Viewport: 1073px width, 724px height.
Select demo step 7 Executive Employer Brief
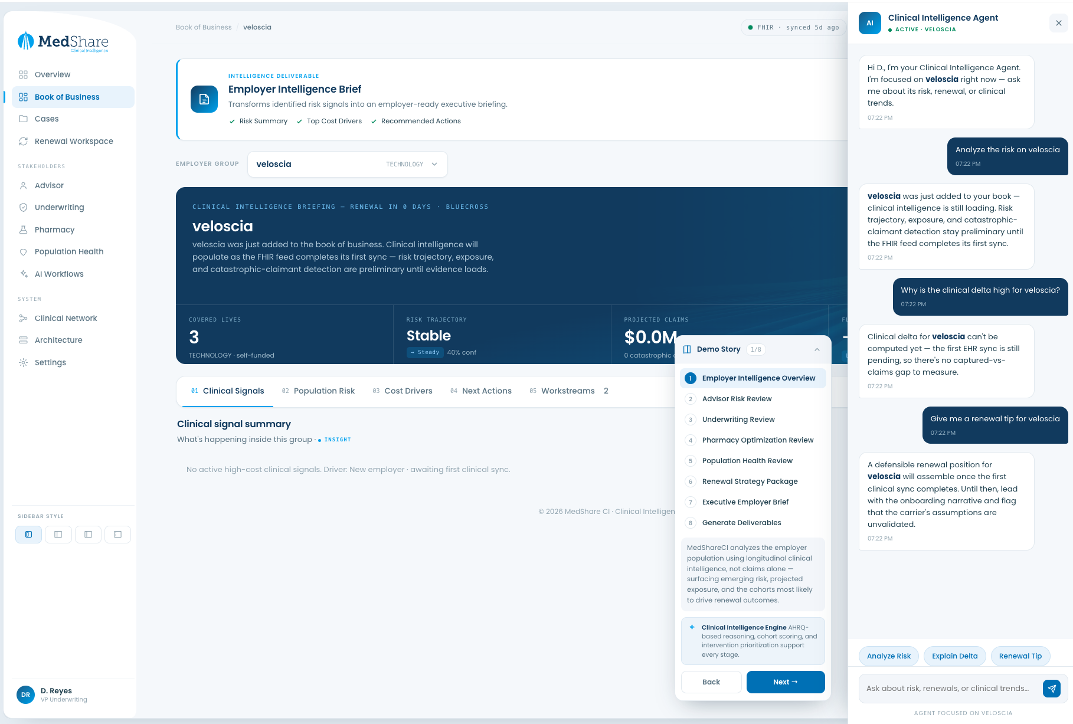click(x=753, y=502)
